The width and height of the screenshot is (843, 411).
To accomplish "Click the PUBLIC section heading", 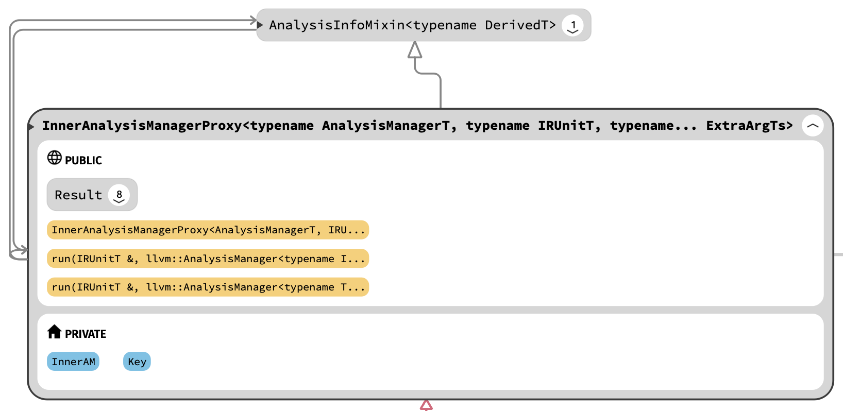I will 83,161.
